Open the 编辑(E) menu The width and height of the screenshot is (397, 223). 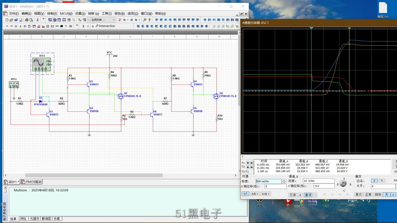(x=26, y=14)
